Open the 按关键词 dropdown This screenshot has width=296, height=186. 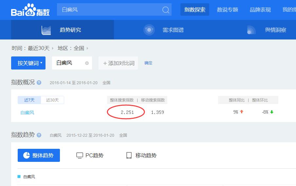tap(28, 63)
